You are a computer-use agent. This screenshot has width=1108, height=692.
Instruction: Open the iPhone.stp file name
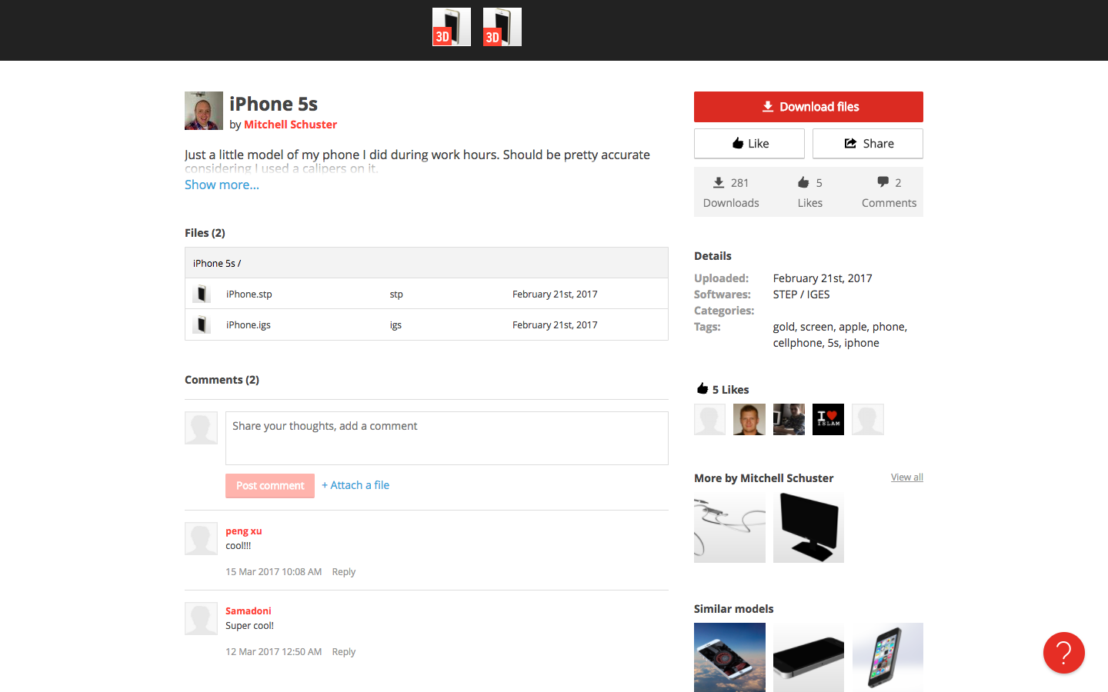[249, 294]
